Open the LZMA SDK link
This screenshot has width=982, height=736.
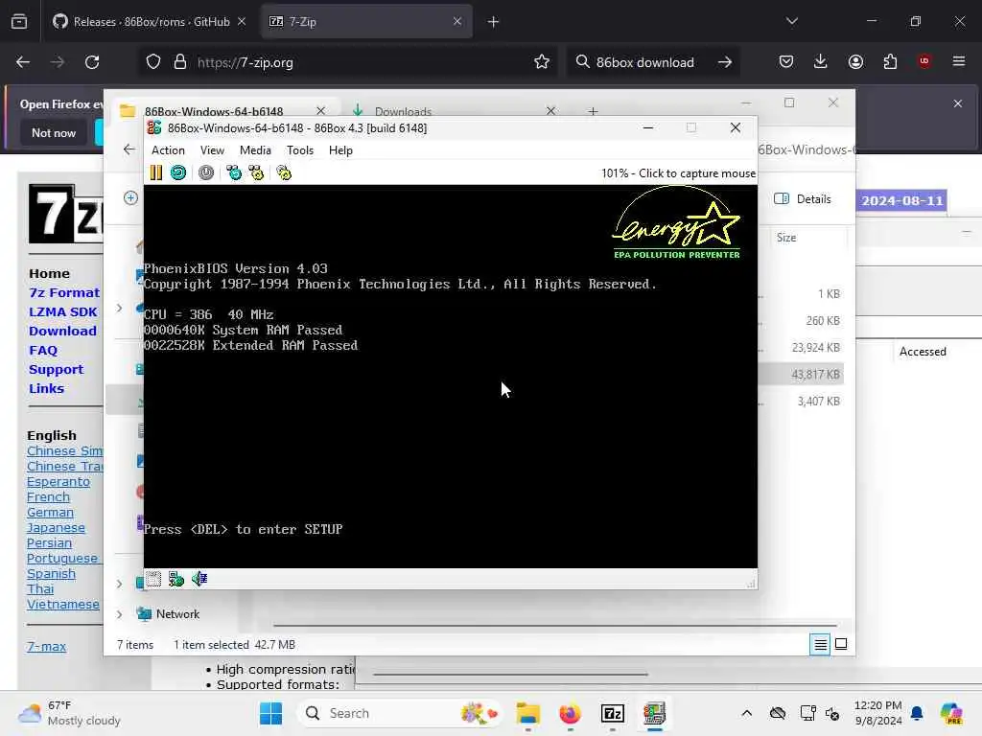tap(63, 311)
